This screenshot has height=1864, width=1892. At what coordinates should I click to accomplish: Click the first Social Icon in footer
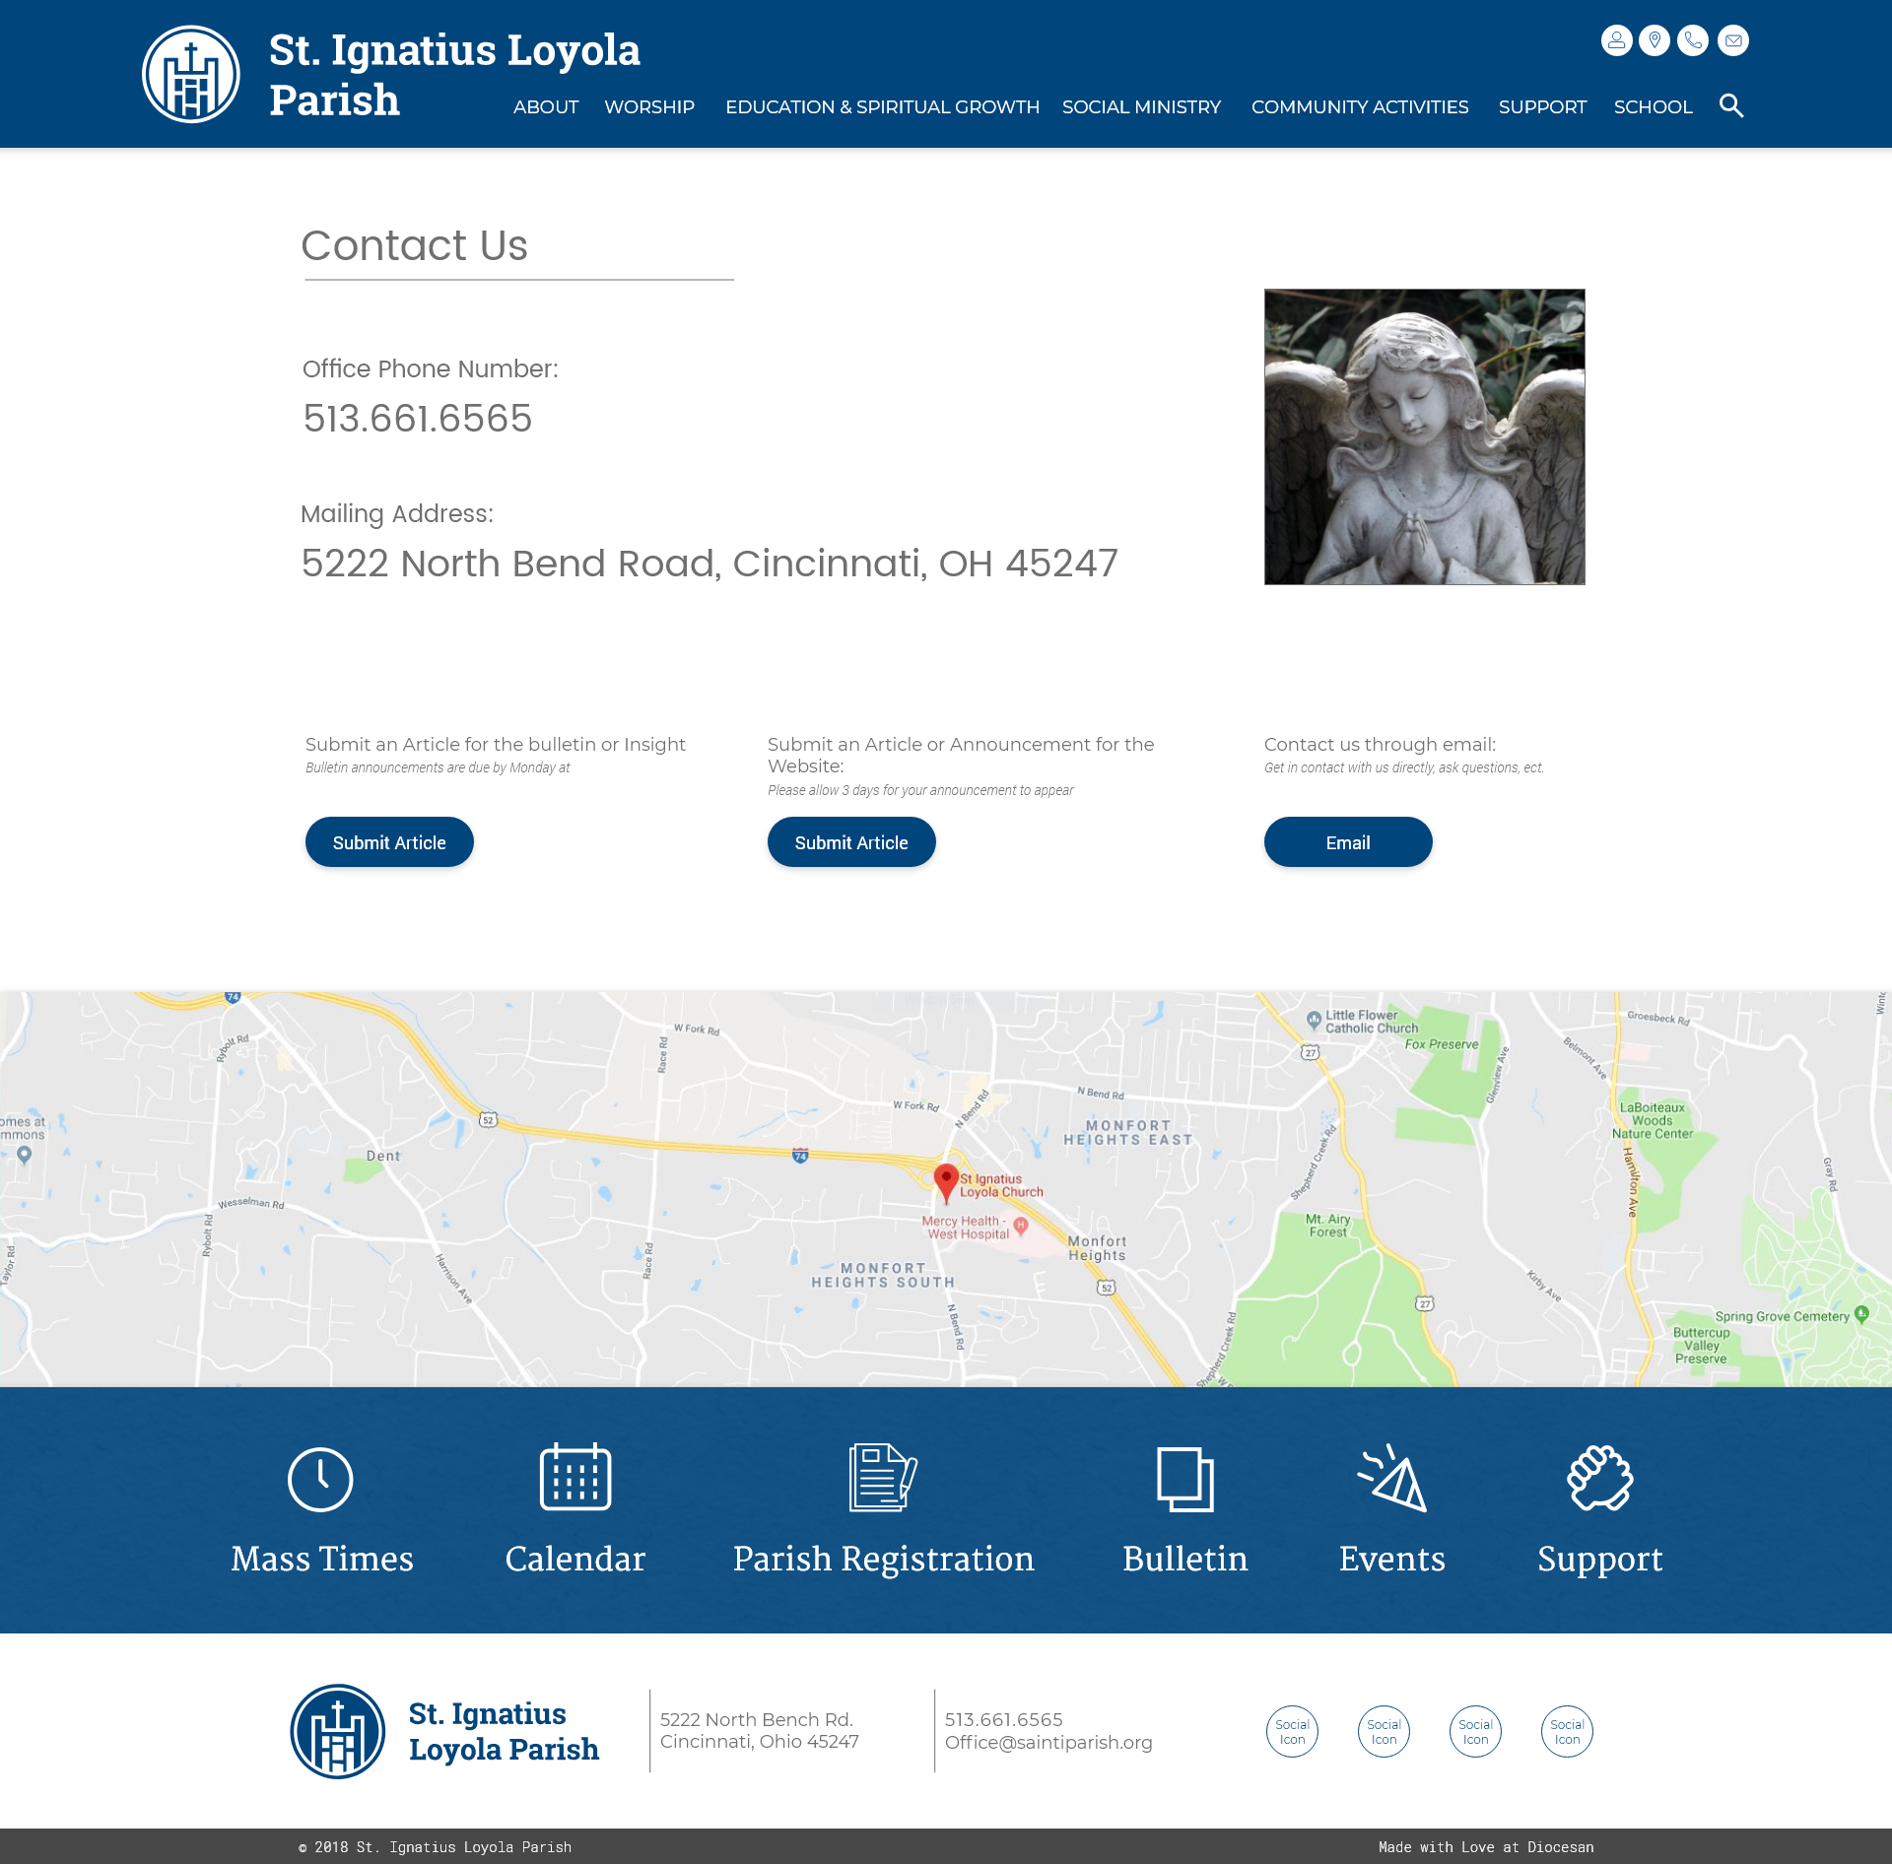click(1292, 1731)
